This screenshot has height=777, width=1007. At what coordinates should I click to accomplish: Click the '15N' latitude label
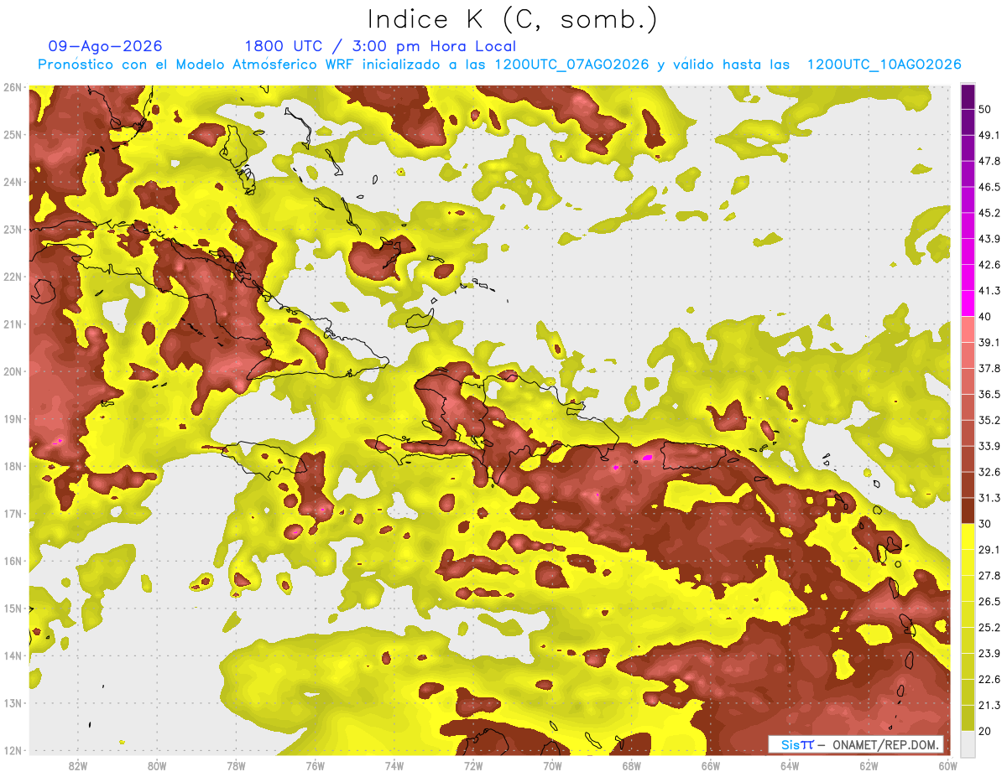click(13, 608)
